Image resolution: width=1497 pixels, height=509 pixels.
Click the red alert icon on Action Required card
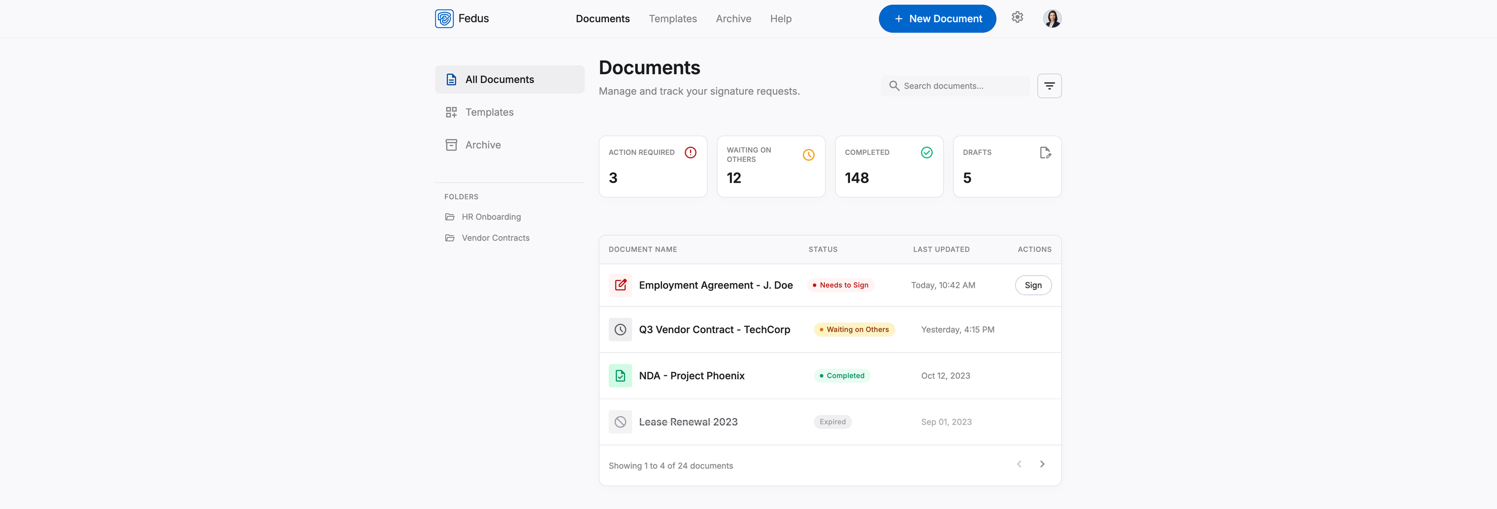pos(690,153)
